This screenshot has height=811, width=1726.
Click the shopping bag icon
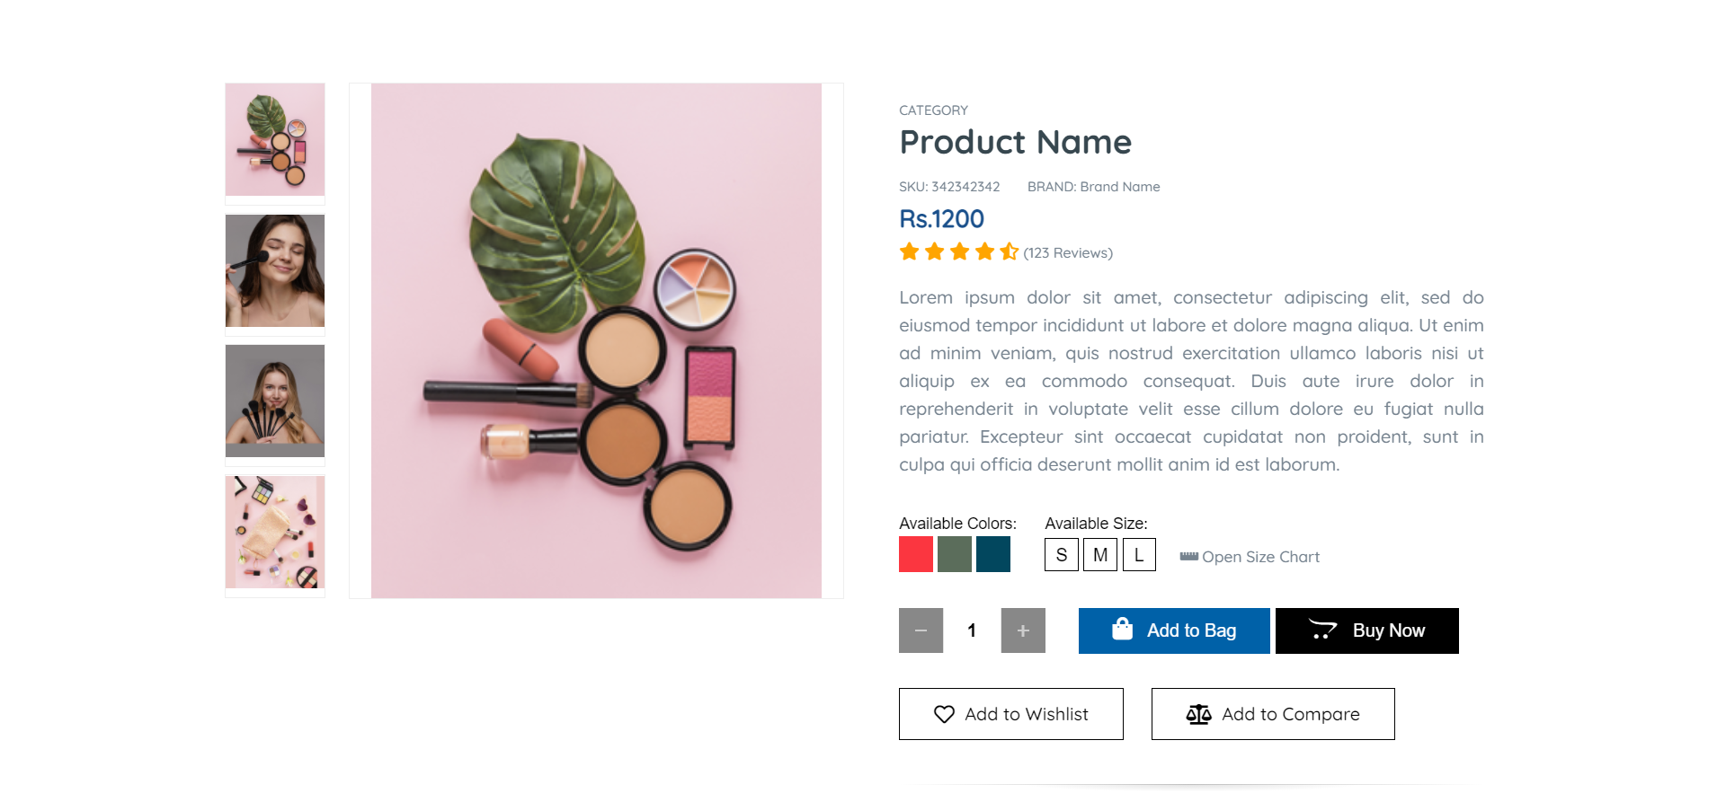[1122, 629]
